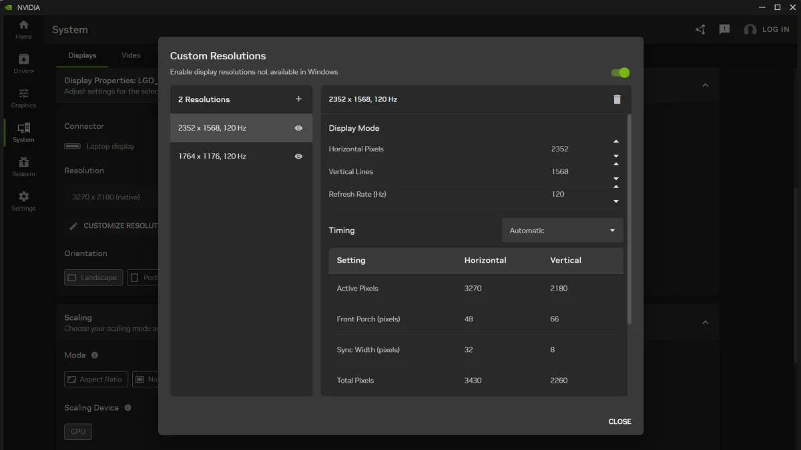The width and height of the screenshot is (801, 450).
Task: Click the Sync Width vertical value 8
Action: point(552,350)
